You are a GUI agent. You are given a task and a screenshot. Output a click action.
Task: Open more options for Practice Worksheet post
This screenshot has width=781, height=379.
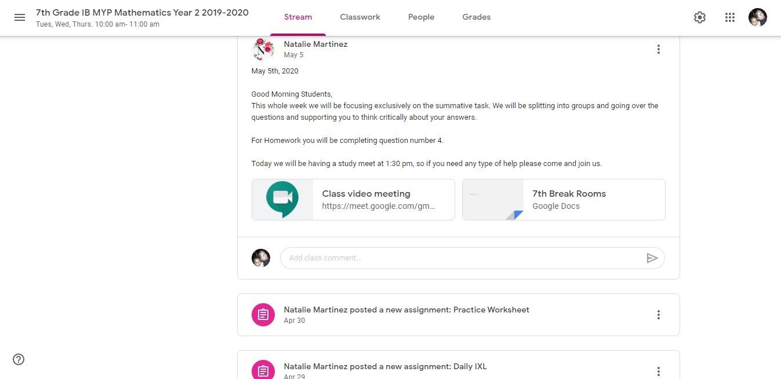(x=658, y=315)
